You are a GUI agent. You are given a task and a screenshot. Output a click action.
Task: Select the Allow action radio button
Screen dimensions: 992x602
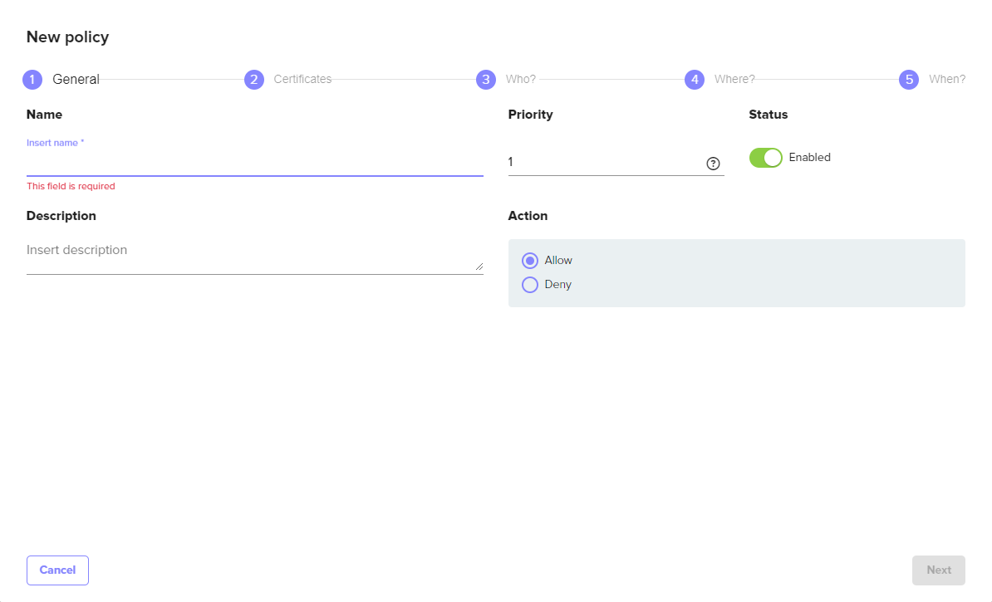pos(530,261)
